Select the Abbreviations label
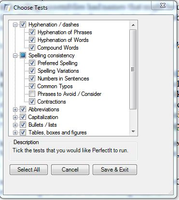179x200 pixels. [x=44, y=109]
